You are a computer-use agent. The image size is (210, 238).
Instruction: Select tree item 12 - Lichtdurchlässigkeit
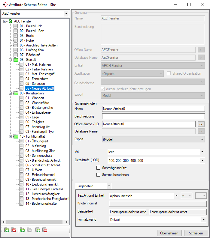pyautogui.click(x=43, y=194)
